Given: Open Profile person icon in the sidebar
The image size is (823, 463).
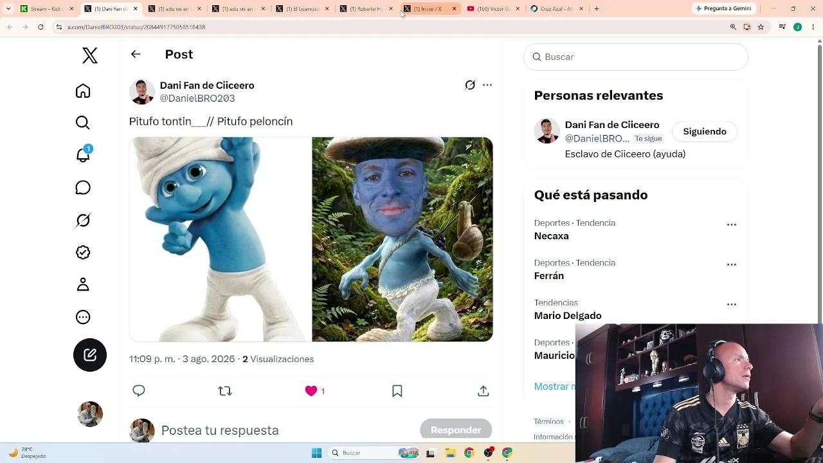Looking at the screenshot, I should coord(83,284).
